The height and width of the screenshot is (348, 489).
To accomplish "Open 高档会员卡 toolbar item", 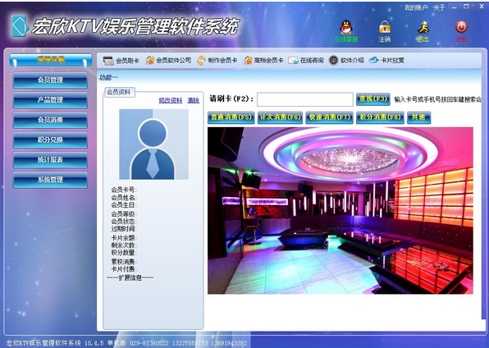I will tap(263, 60).
